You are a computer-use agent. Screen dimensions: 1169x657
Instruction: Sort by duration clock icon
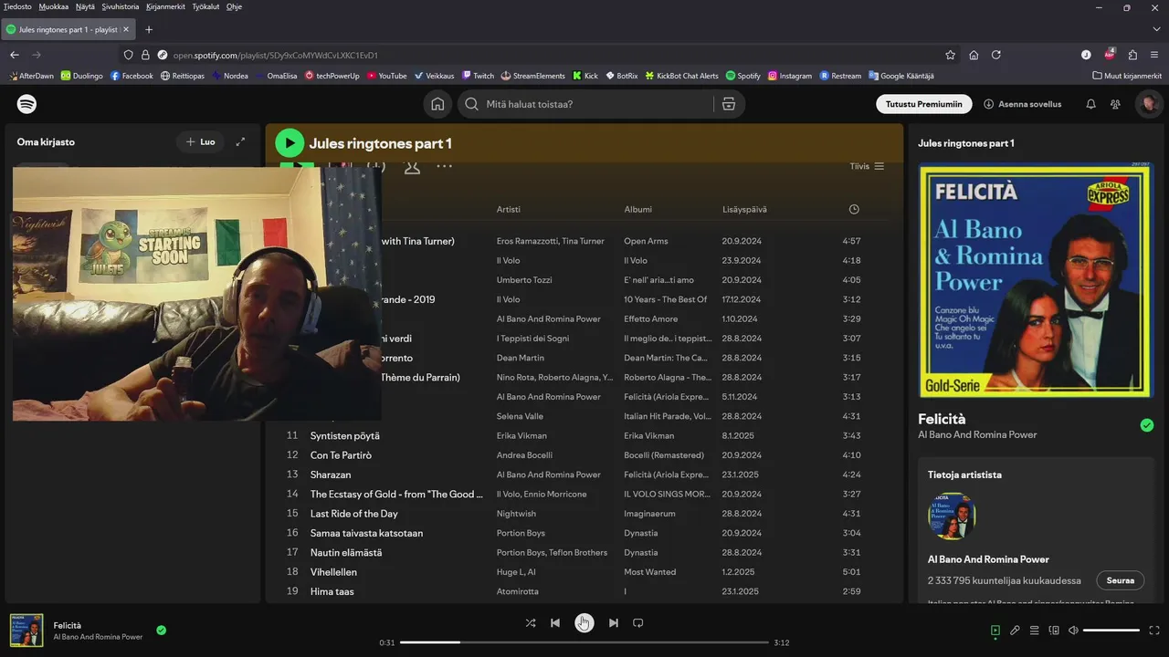click(854, 209)
